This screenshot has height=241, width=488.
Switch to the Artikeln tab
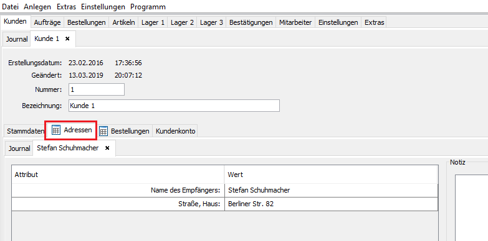tap(123, 22)
